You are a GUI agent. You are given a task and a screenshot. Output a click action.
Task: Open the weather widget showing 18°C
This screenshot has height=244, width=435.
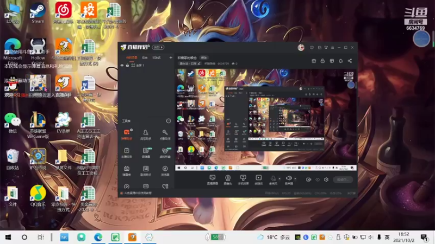[274, 237]
